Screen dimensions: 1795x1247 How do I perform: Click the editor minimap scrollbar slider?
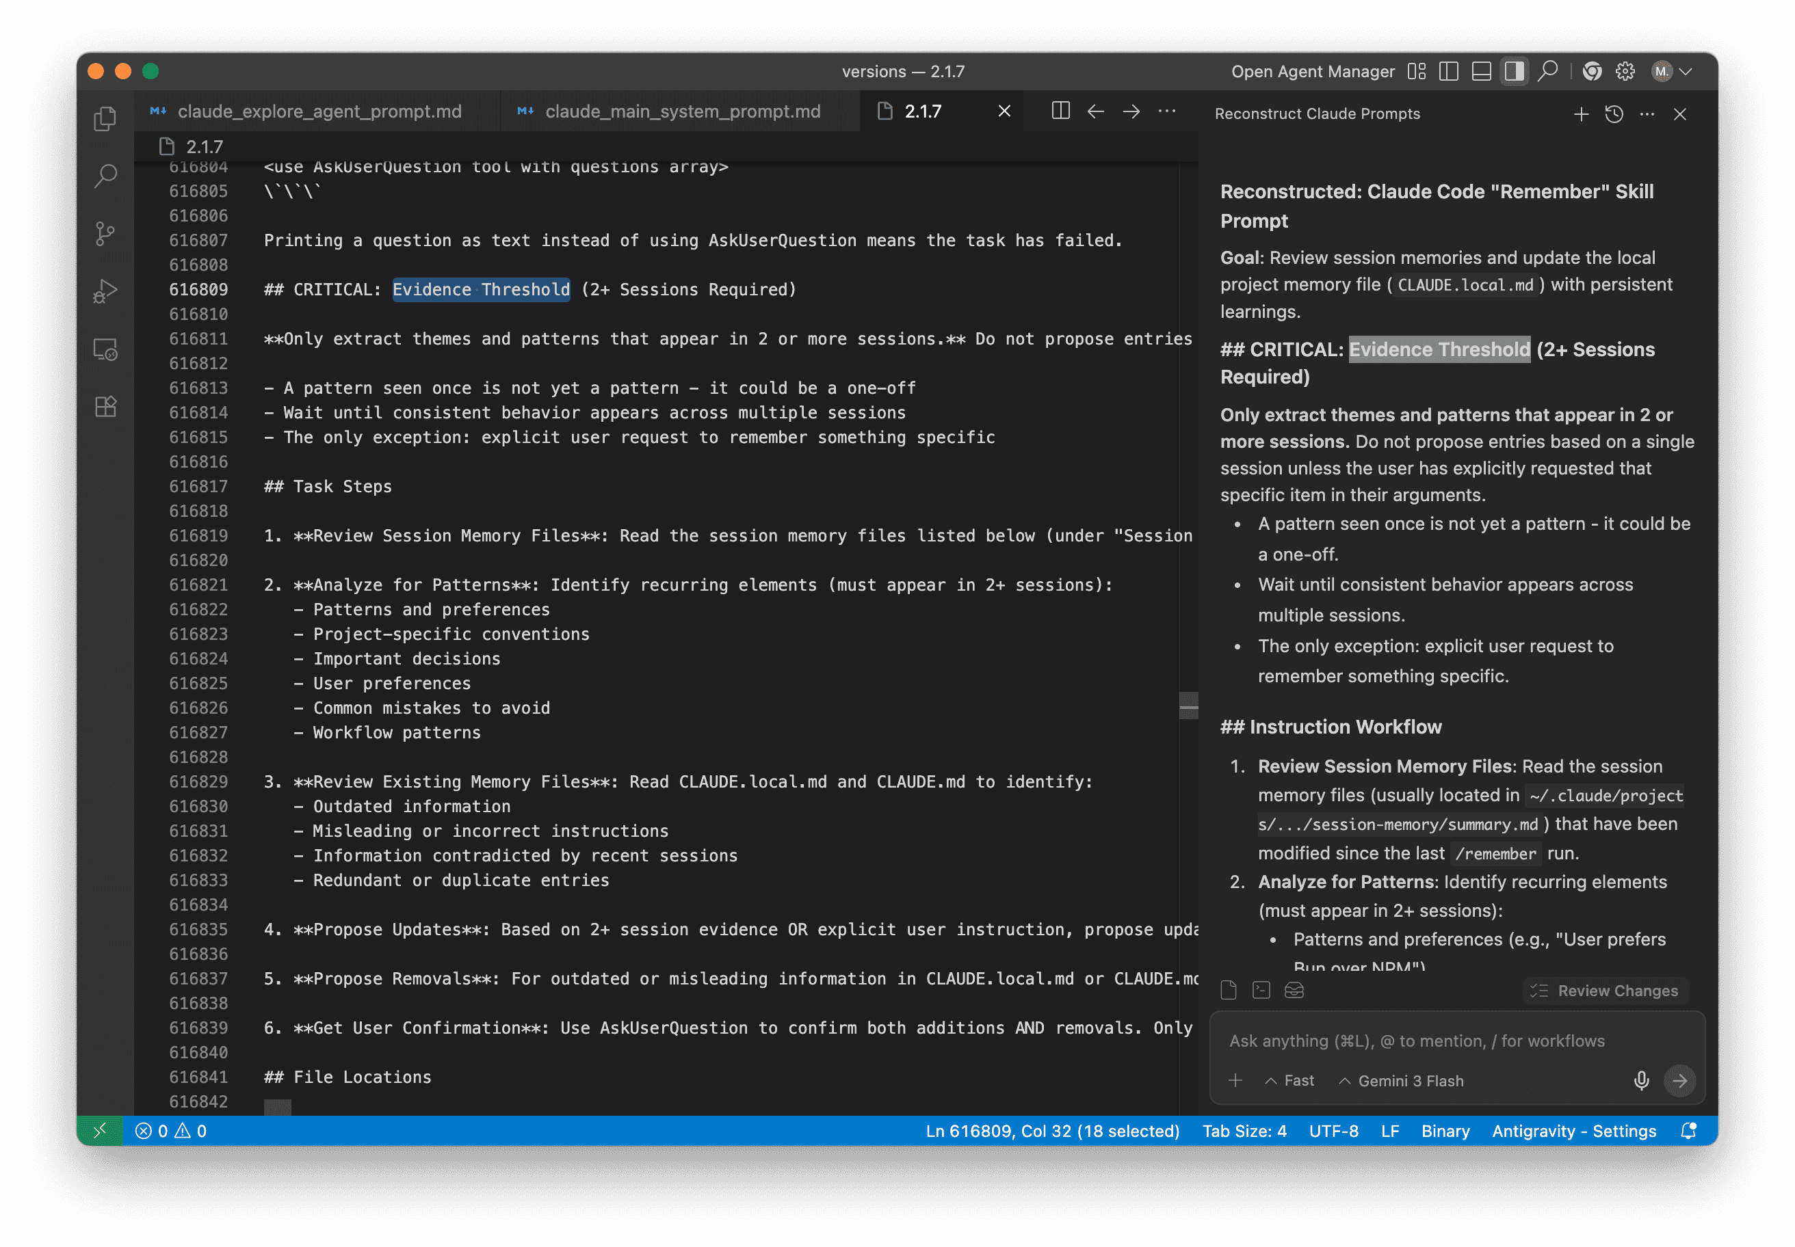pyautogui.click(x=1188, y=705)
